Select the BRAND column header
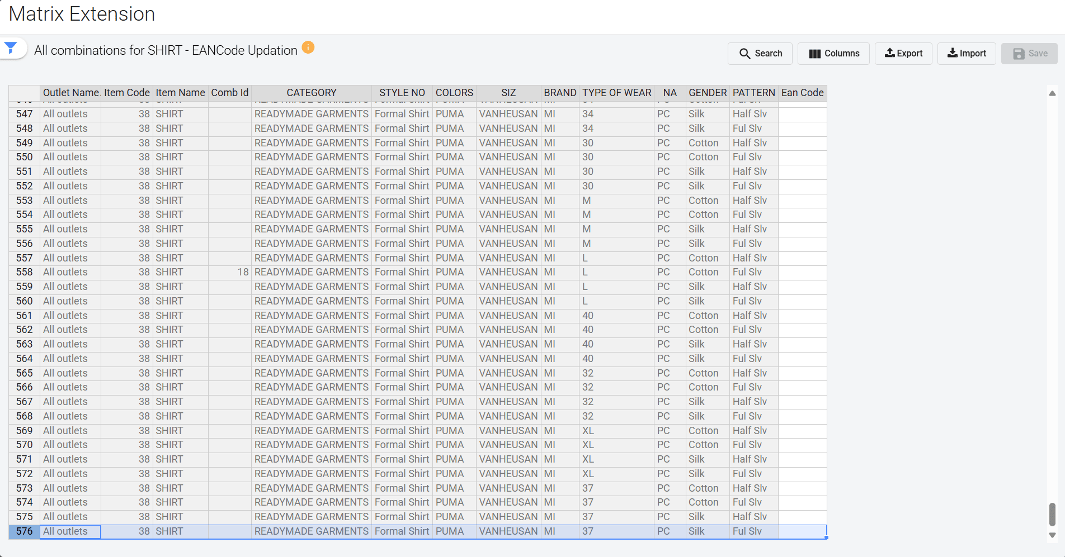The height and width of the screenshot is (557, 1065). (x=560, y=93)
